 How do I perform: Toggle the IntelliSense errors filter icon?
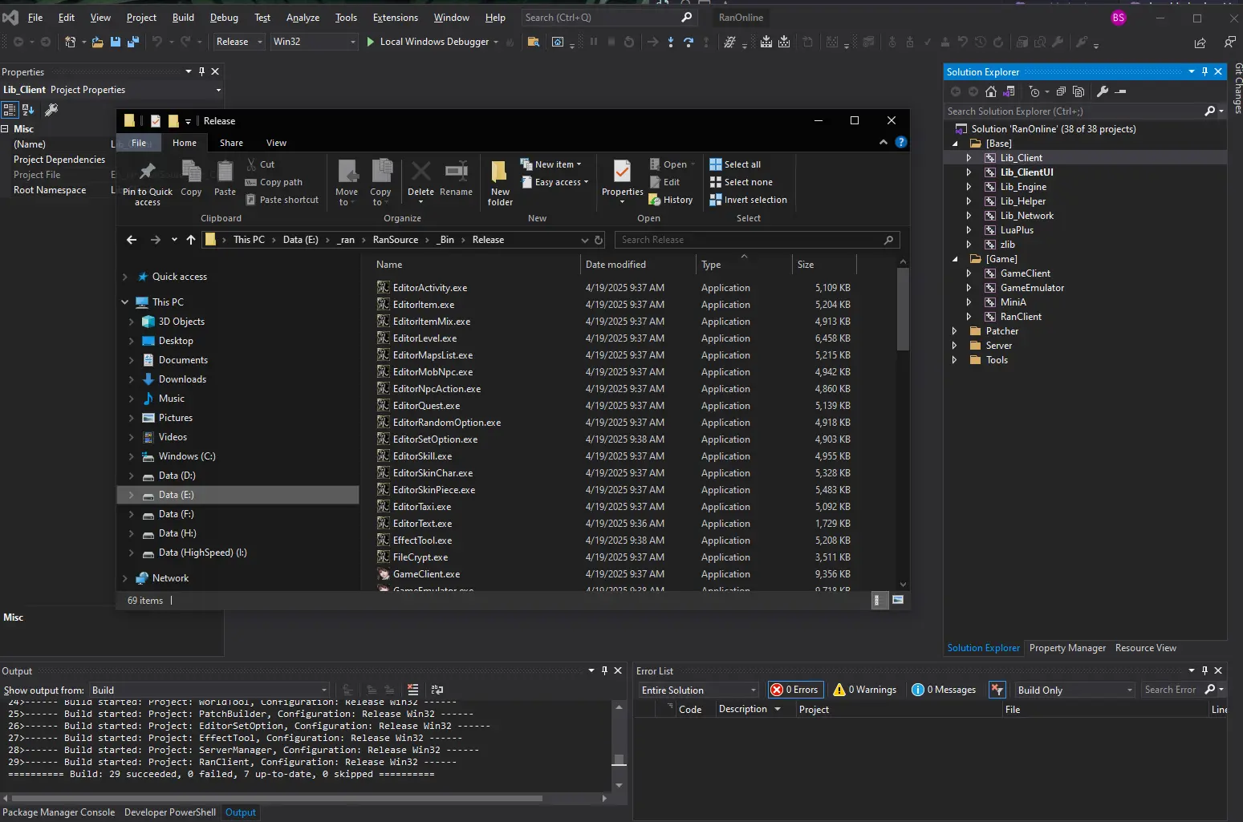point(997,690)
